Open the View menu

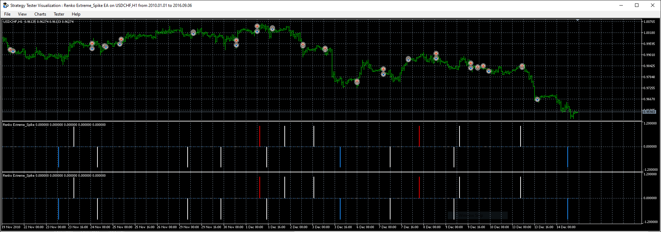click(x=22, y=14)
